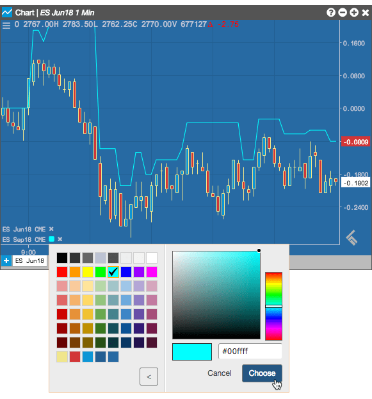This screenshot has width=372, height=399.
Task: Pick the darkest maroon swatch in red column
Action: click(x=62, y=343)
